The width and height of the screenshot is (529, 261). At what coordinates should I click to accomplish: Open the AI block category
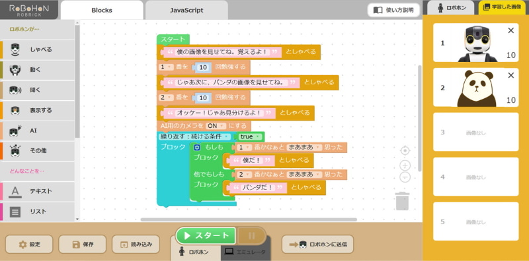pyautogui.click(x=37, y=130)
